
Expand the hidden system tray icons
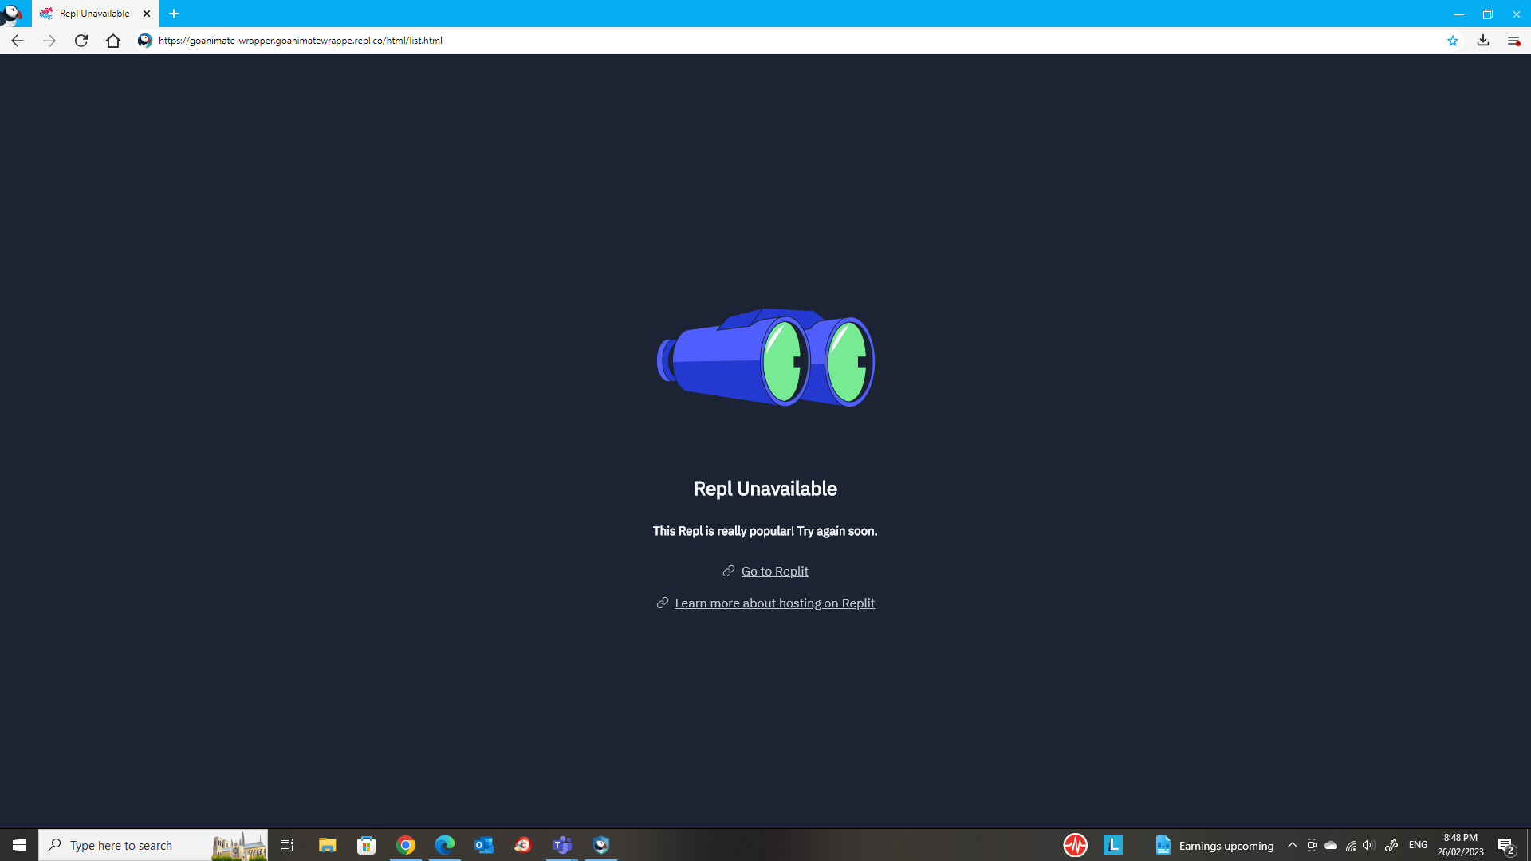point(1293,845)
